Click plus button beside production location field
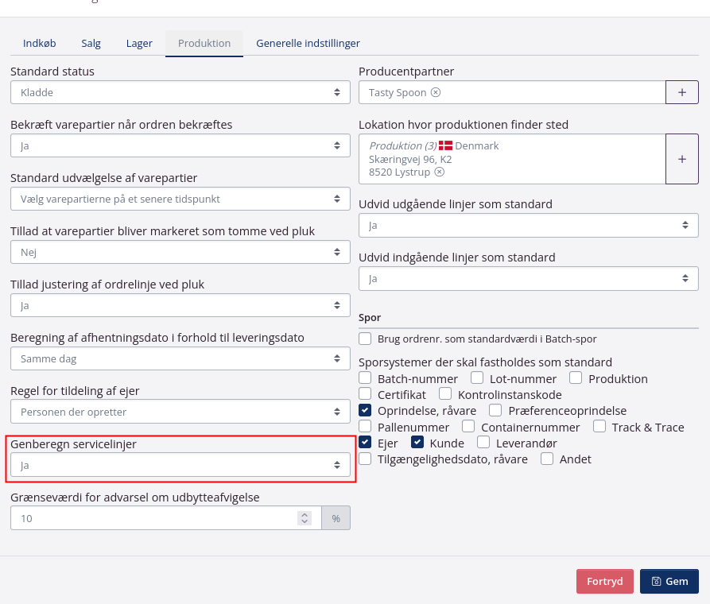710x604 pixels. (681, 159)
